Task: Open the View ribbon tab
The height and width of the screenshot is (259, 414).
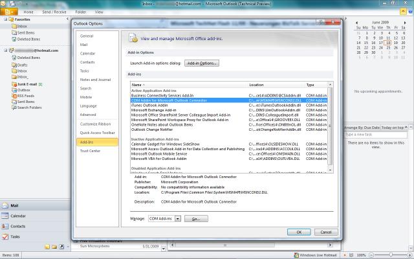Action: (99, 12)
